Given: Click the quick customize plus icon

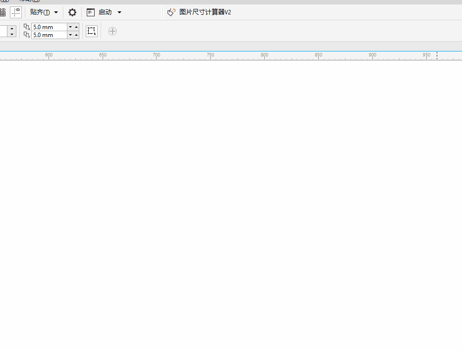Looking at the screenshot, I should 112,31.
